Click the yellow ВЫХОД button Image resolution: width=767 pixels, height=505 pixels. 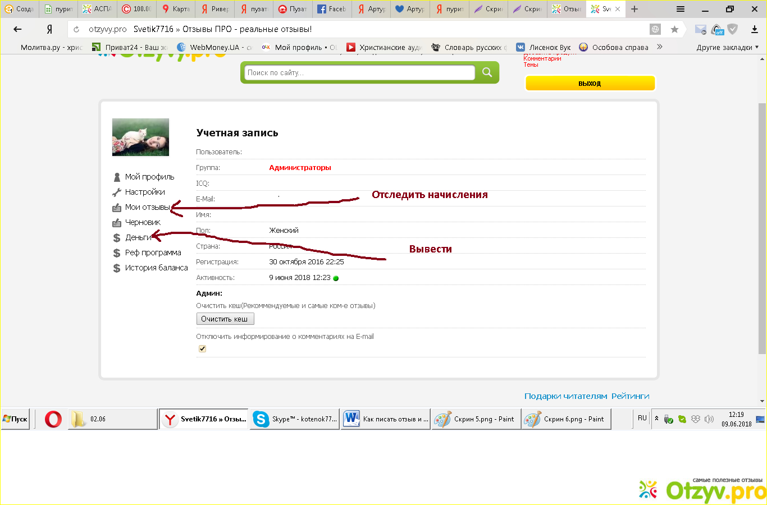pyautogui.click(x=590, y=83)
